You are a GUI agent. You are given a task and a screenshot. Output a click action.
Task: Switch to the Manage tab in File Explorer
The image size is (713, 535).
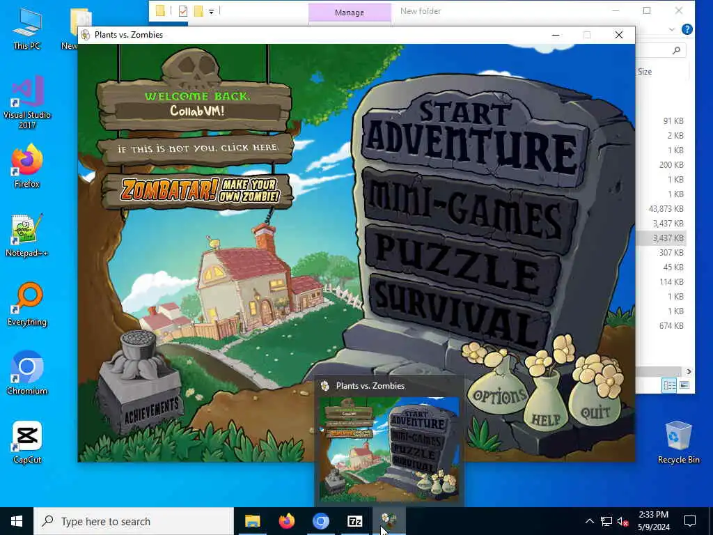(x=350, y=13)
